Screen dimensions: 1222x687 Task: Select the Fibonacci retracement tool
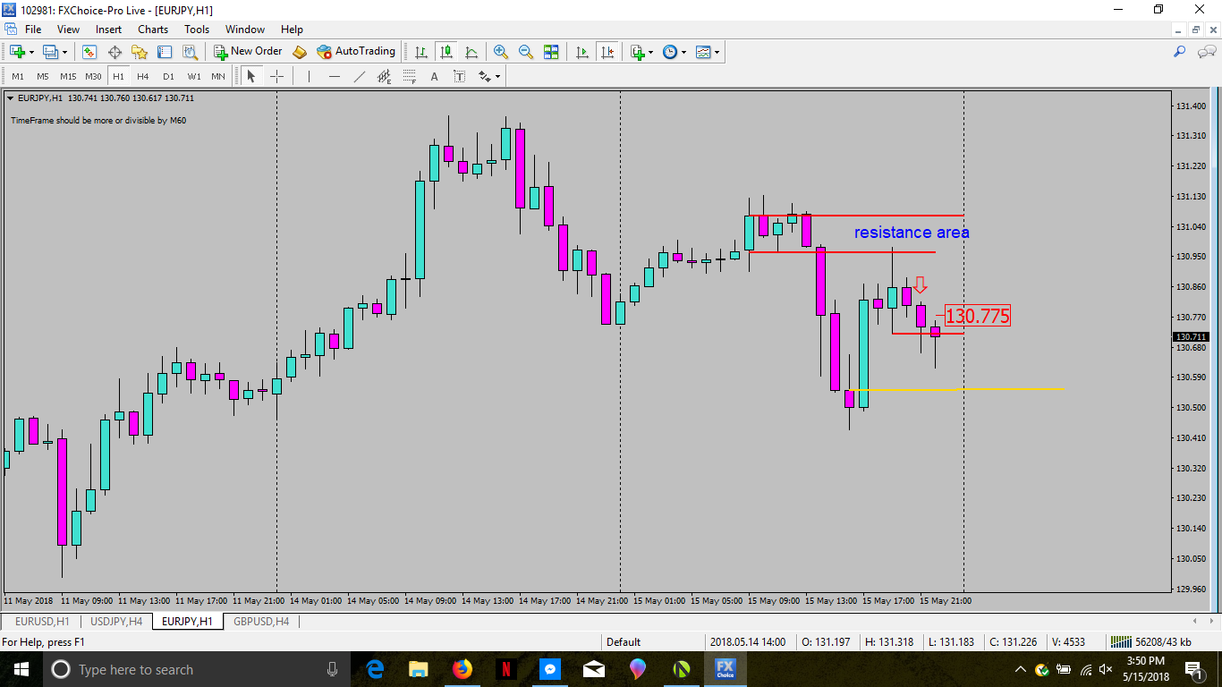click(410, 77)
